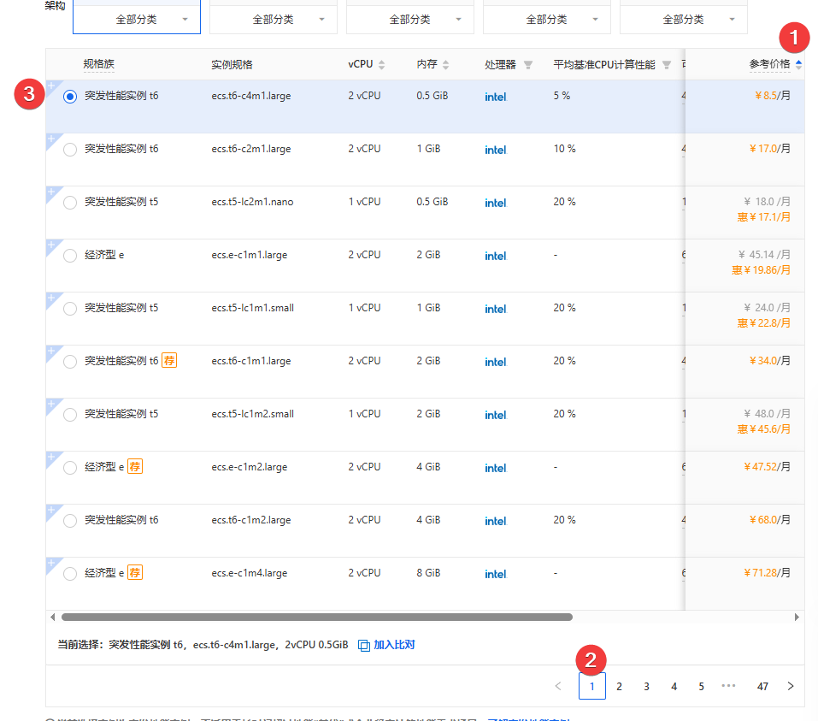
Task: Click the price ¥17.0/月
Action: pos(770,149)
